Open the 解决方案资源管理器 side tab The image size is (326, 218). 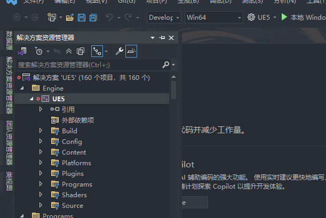click(10, 85)
